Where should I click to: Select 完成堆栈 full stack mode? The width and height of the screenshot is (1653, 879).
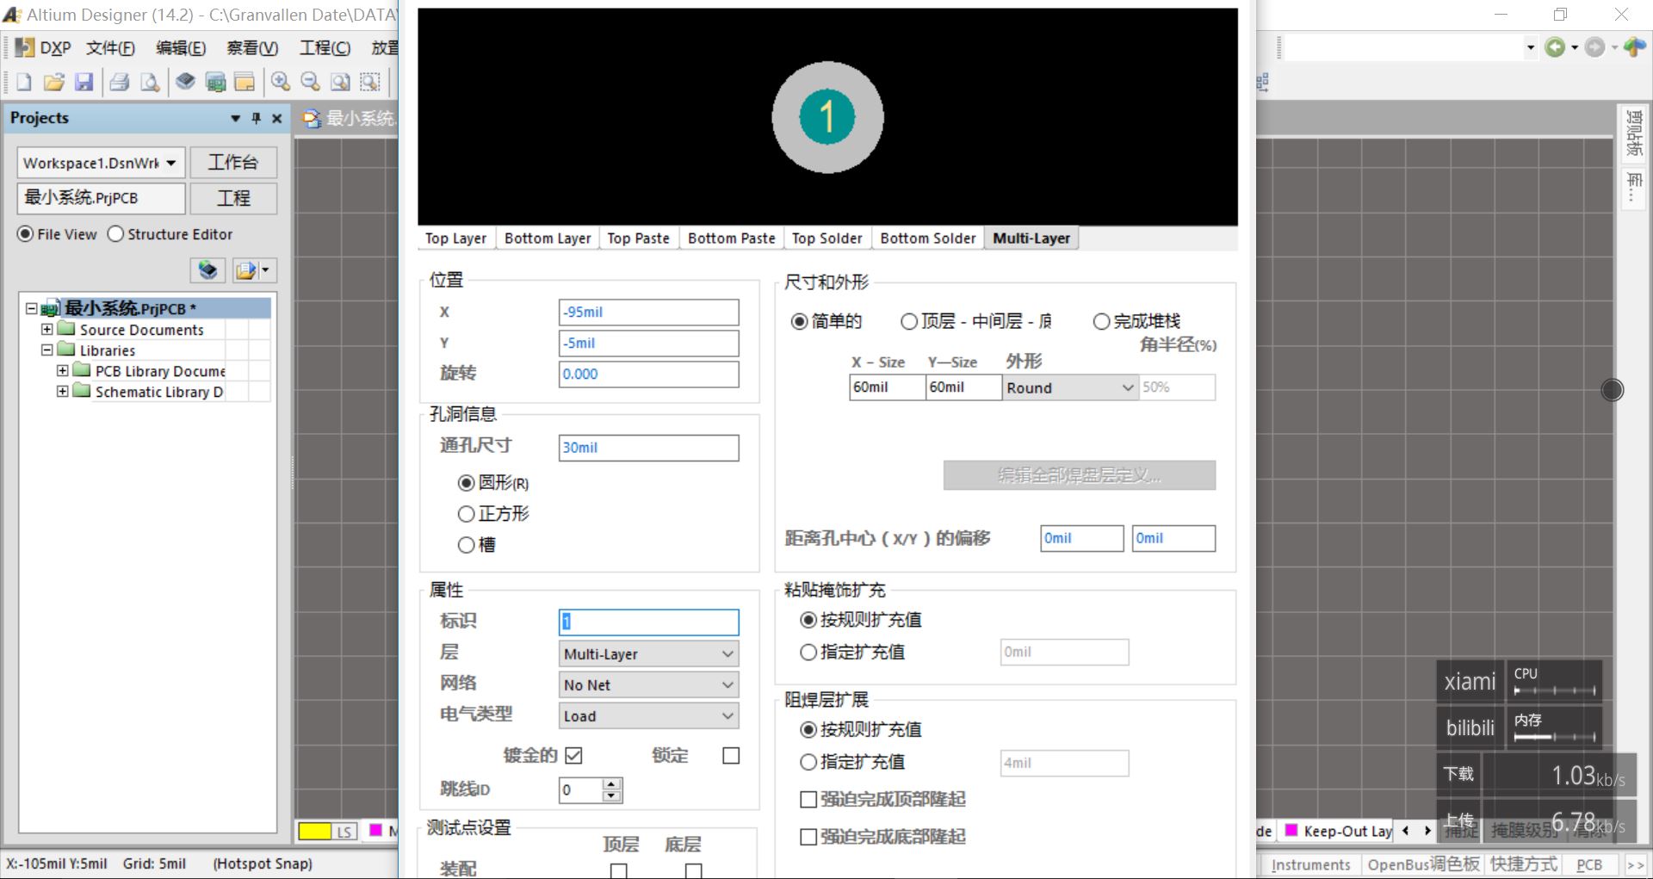(1101, 322)
